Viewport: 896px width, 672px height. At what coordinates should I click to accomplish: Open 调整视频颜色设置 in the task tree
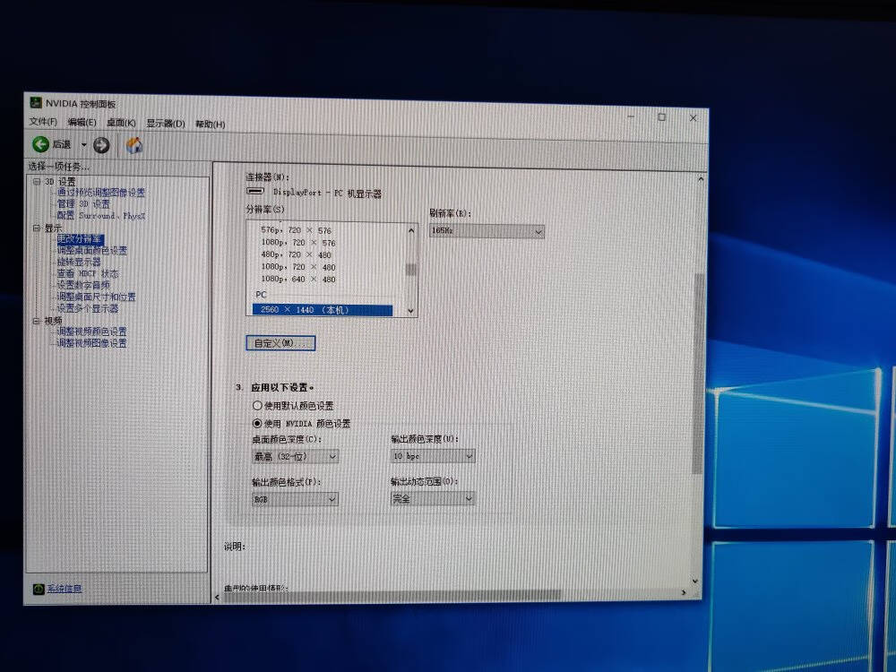click(91, 332)
